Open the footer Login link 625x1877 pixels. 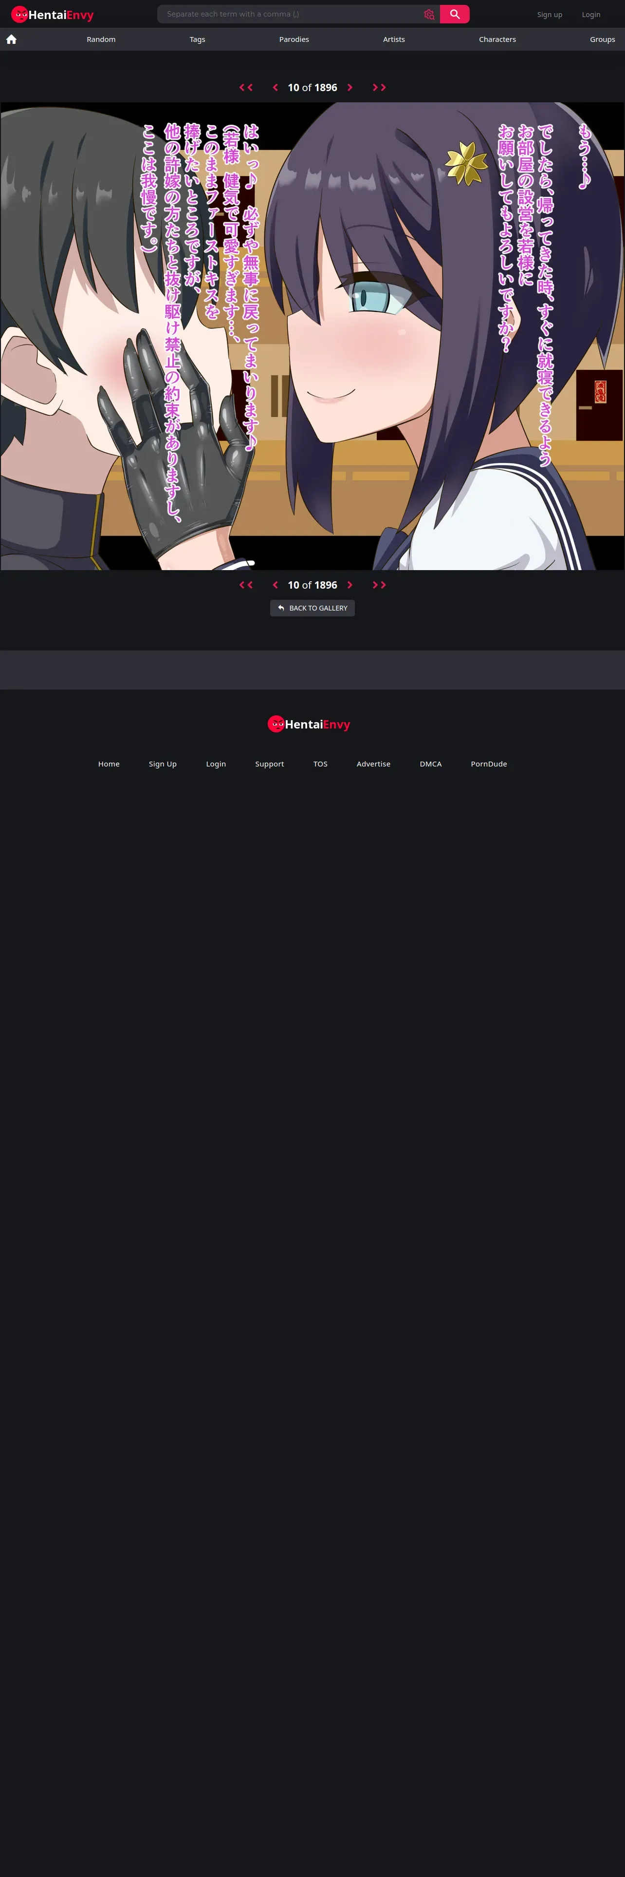click(x=216, y=764)
